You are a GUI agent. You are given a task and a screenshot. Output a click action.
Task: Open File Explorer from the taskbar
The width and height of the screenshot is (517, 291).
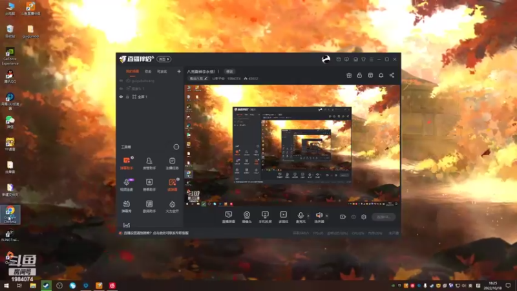[x=33, y=285]
